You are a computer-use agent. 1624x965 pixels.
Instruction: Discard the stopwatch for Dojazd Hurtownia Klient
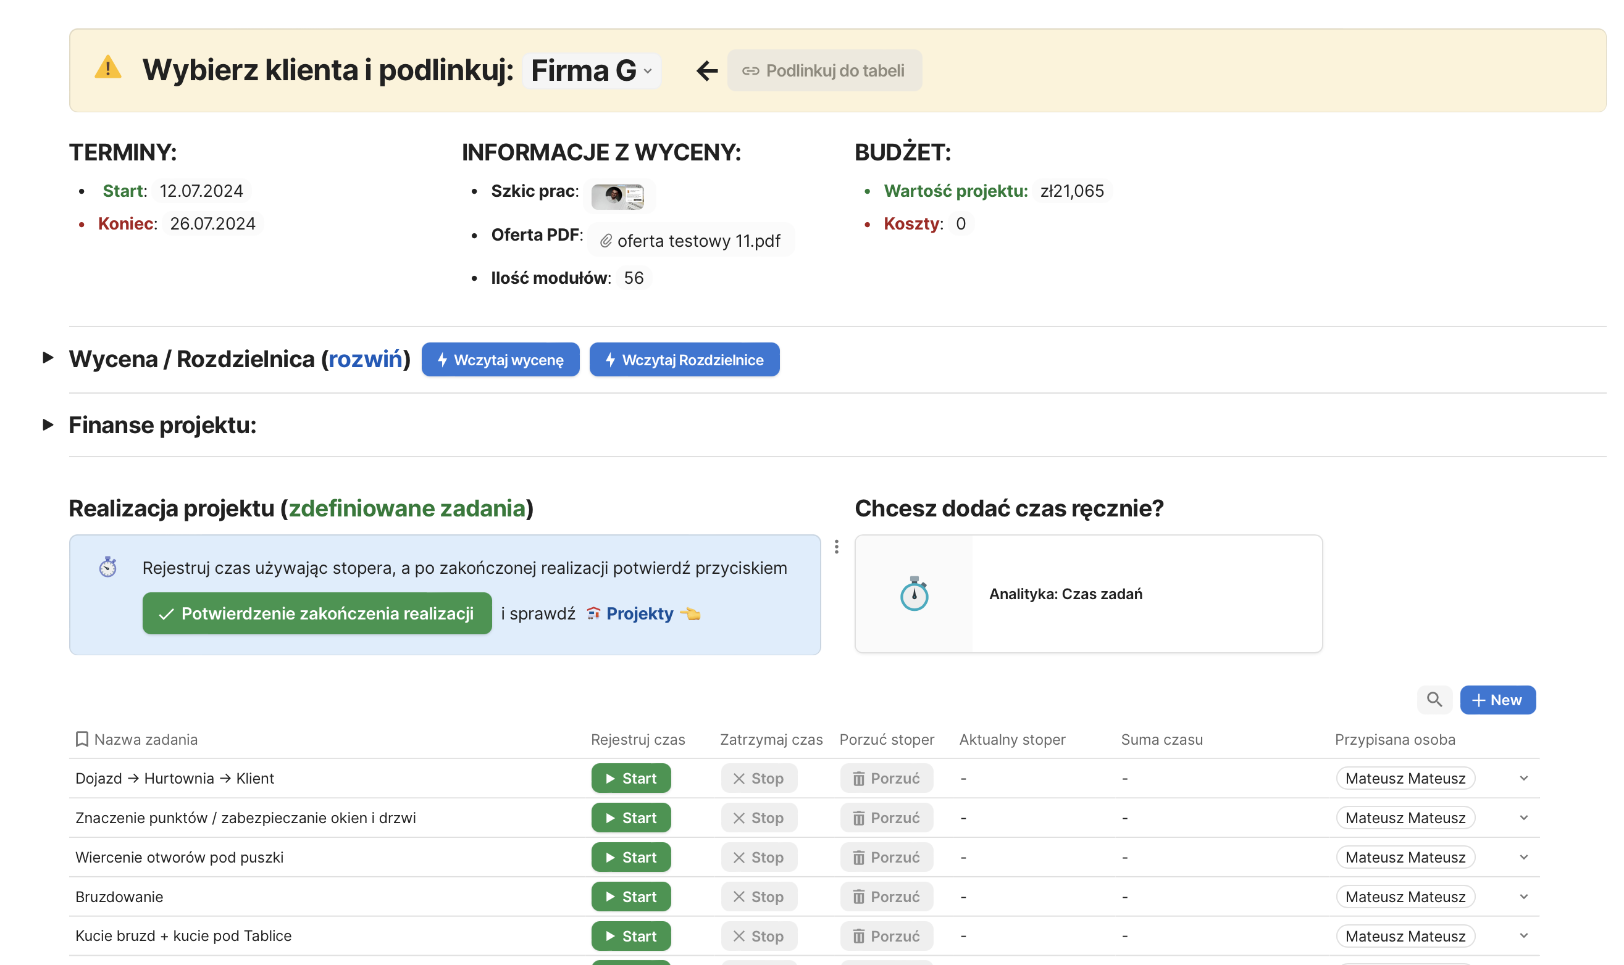(885, 779)
